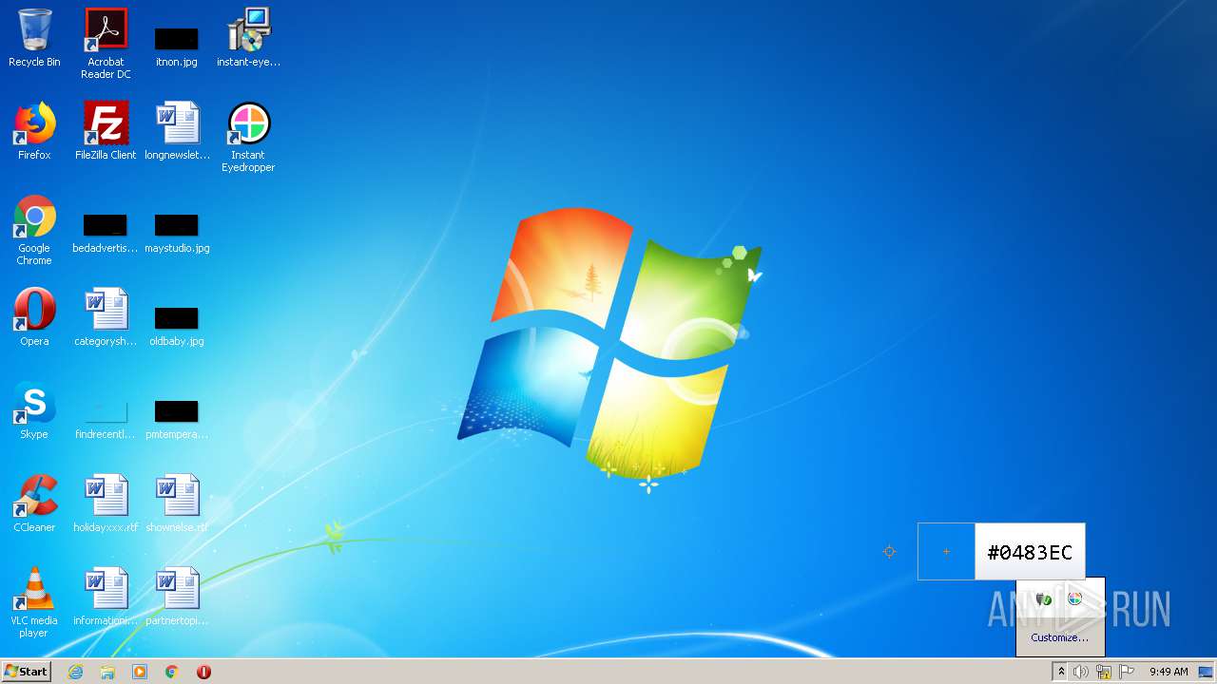The width and height of the screenshot is (1217, 684).
Task: Click Instant Eyedropper icon in tray popup
Action: tap(1074, 598)
